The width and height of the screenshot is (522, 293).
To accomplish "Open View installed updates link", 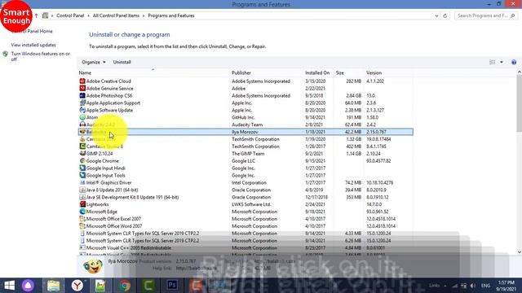I will point(33,45).
